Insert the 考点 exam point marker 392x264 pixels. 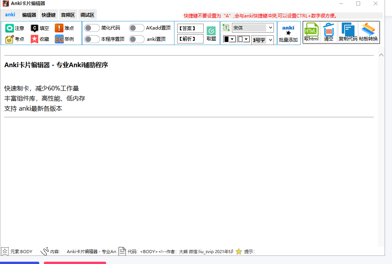click(14, 39)
